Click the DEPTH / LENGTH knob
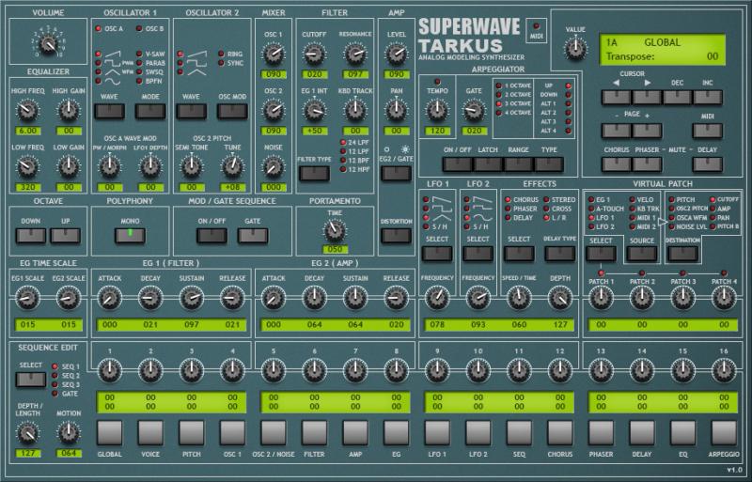The height and width of the screenshot is (482, 752). tap(27, 433)
